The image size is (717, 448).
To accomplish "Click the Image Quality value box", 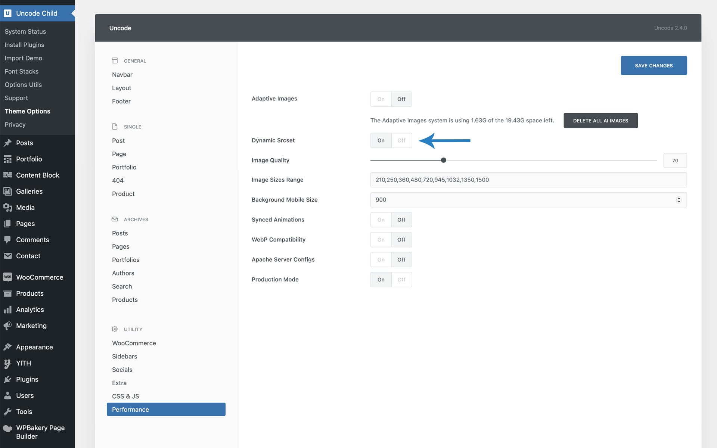I will [x=675, y=161].
